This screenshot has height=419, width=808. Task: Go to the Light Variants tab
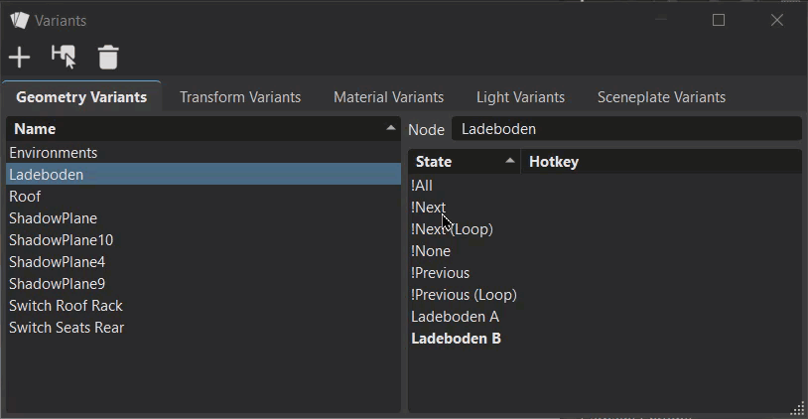520,97
